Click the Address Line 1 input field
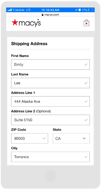Viewport: 101px width, 190px height. point(50,101)
